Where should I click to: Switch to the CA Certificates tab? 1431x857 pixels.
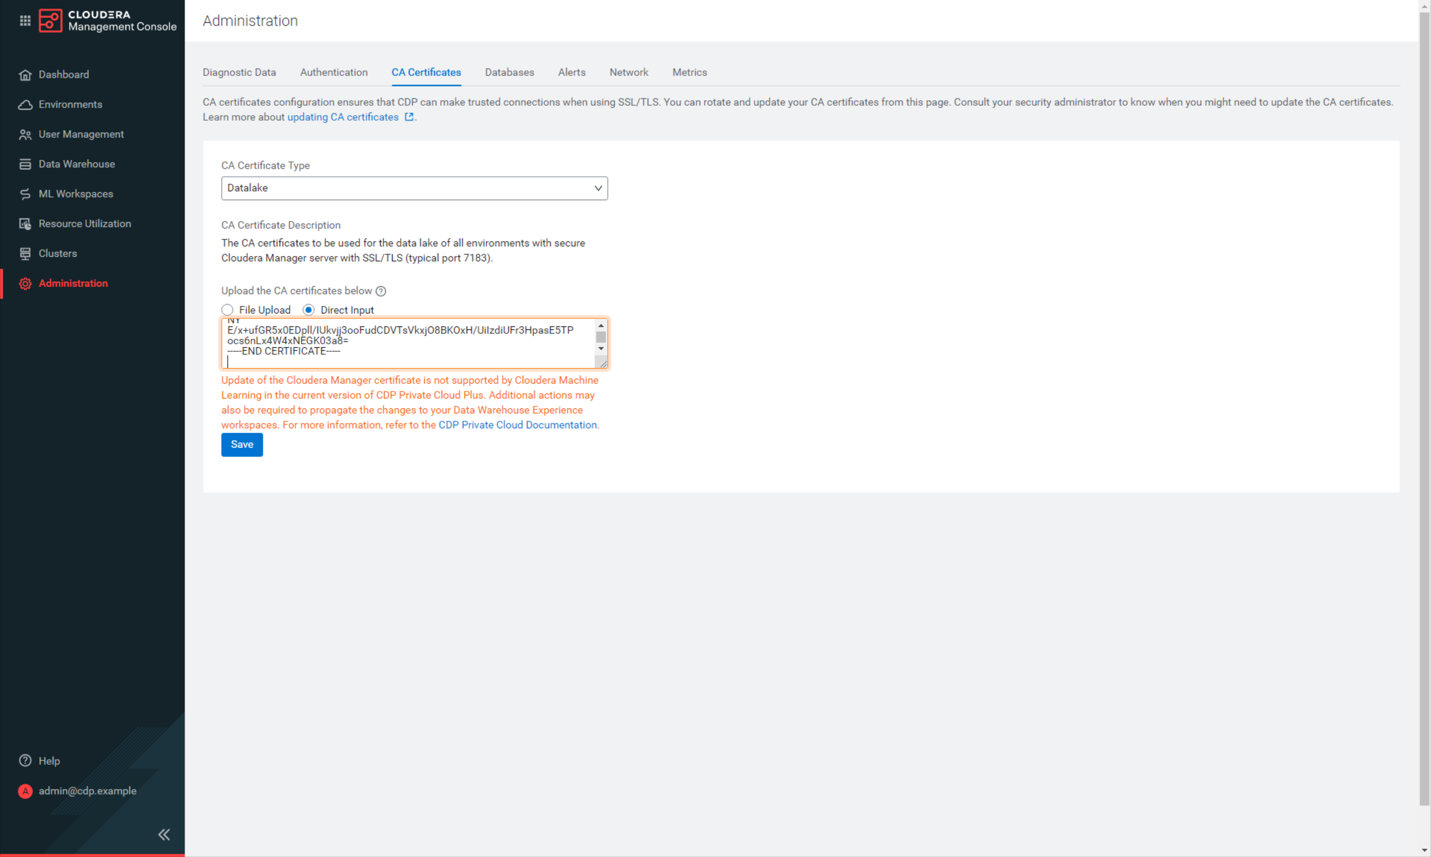pos(426,72)
